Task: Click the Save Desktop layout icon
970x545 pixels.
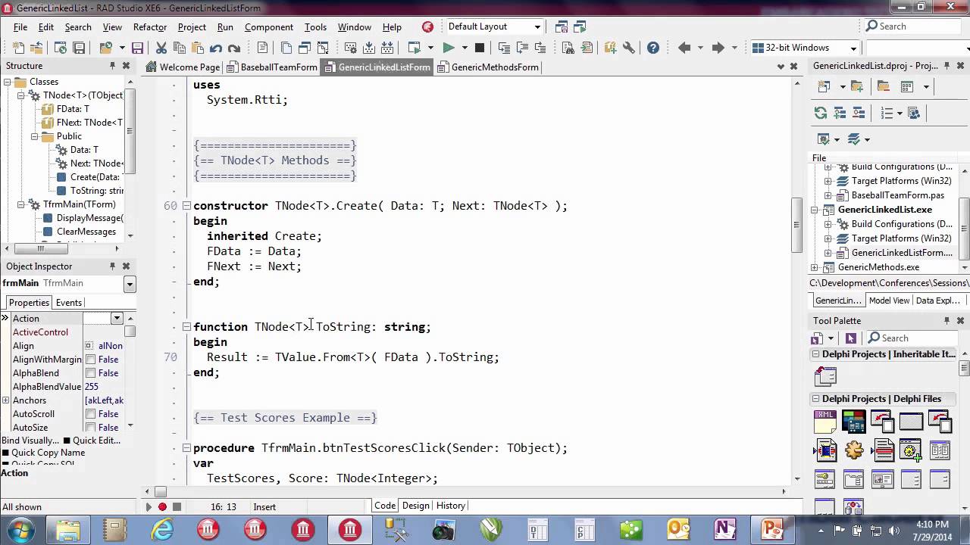Action: (562, 26)
